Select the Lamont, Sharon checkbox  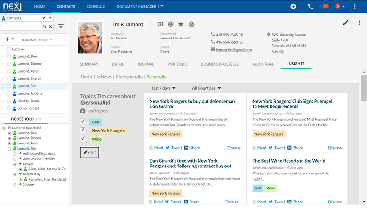(8, 79)
